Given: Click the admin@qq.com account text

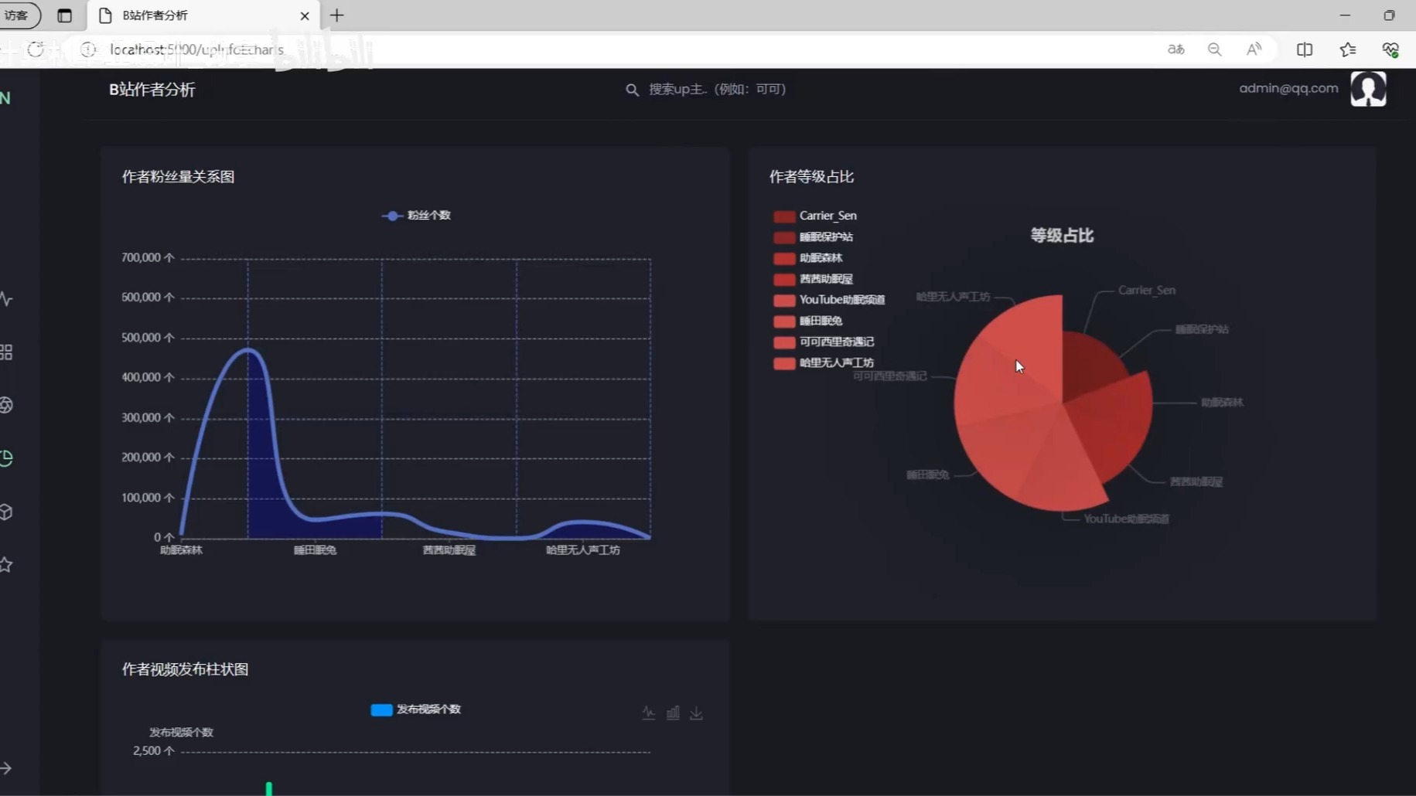Looking at the screenshot, I should 1288,88.
